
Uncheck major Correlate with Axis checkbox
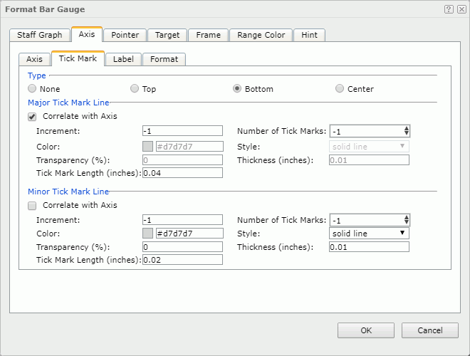tap(32, 117)
